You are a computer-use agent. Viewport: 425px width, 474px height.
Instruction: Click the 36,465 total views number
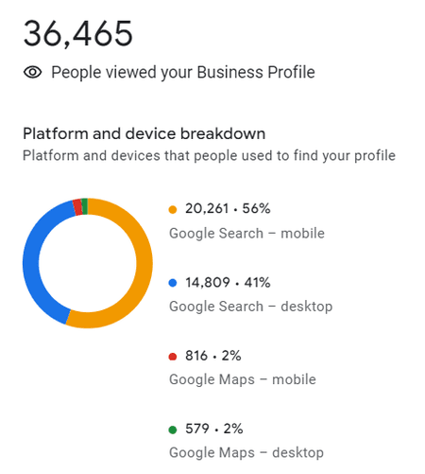[78, 34]
